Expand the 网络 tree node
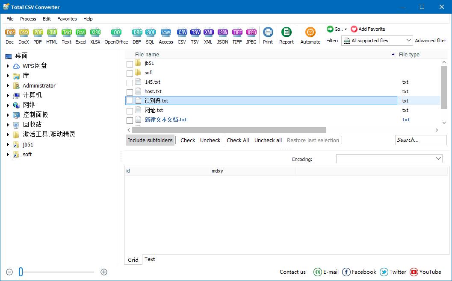Screen dimensions: 452x281 coord(8,105)
